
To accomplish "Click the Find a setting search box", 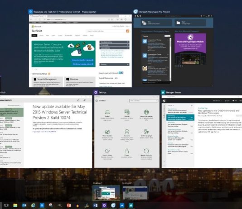I will tap(144, 100).
